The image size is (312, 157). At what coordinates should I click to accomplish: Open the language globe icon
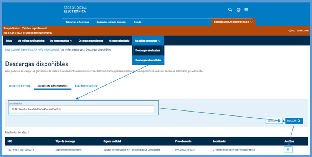coord(239,10)
